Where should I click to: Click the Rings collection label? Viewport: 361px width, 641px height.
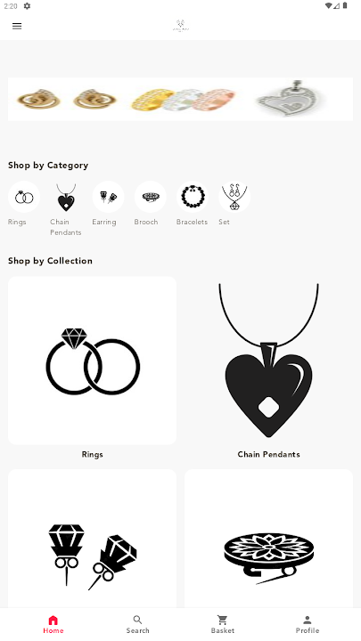92,454
